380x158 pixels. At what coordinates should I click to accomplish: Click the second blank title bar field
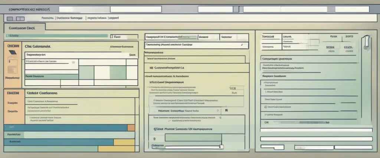pyautogui.click(x=136, y=9)
